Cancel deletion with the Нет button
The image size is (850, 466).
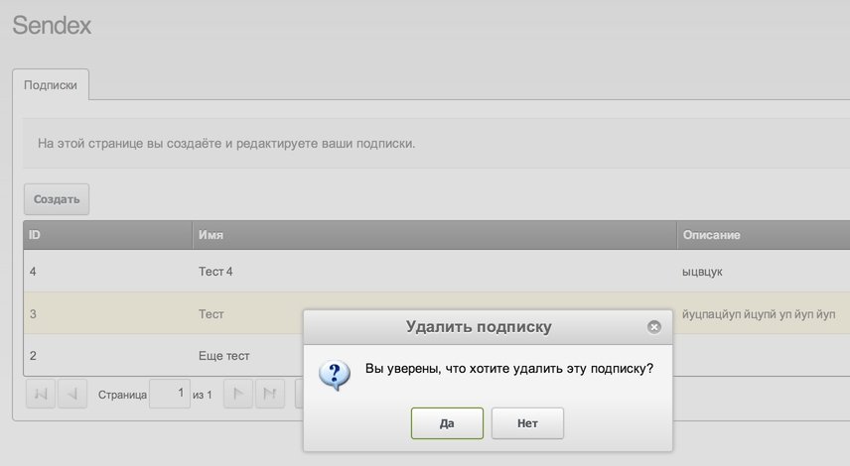pos(527,423)
